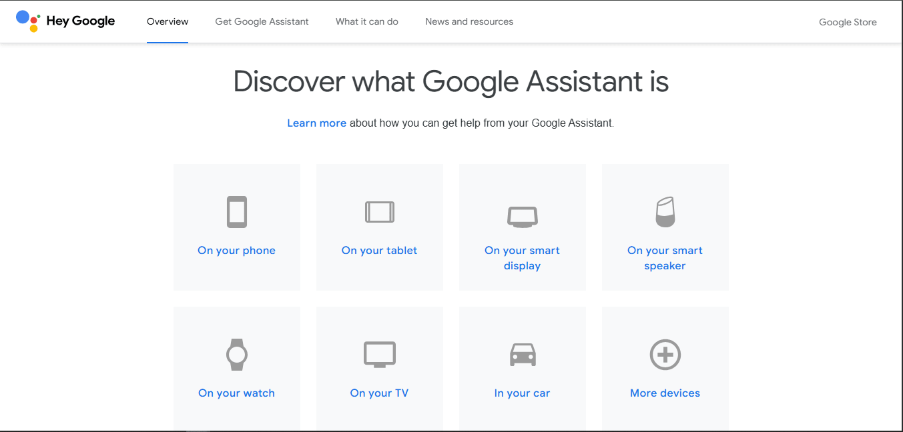Open the On your phone link
Screen dimensions: 903x432
236,250
